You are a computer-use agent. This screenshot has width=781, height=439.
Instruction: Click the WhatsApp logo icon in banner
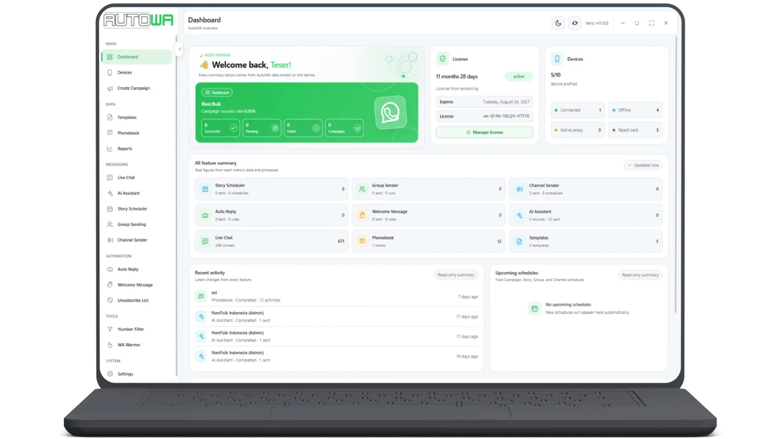click(390, 112)
